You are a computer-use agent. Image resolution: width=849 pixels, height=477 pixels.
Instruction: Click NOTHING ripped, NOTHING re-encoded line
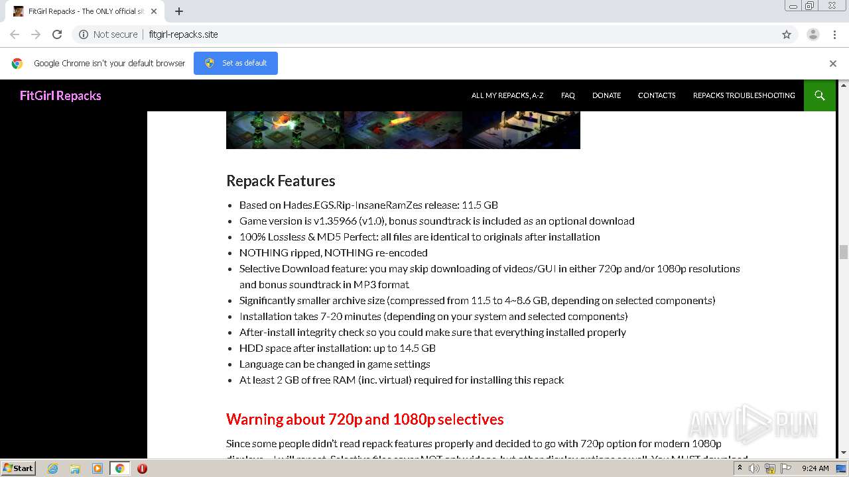click(334, 252)
